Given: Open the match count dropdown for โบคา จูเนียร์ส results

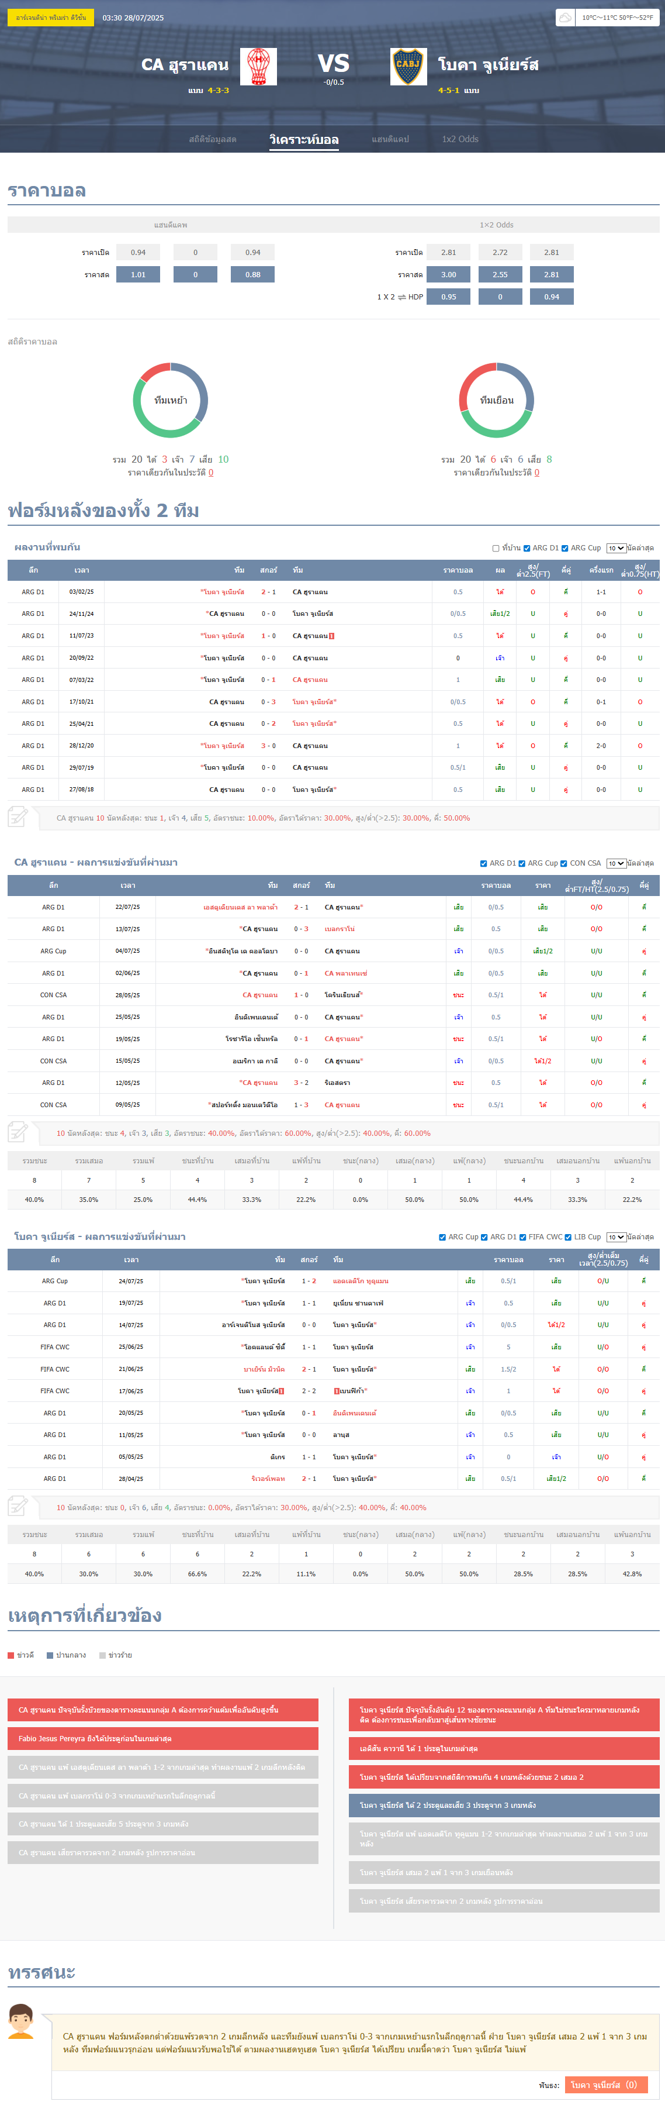Looking at the screenshot, I should pos(616,1237).
